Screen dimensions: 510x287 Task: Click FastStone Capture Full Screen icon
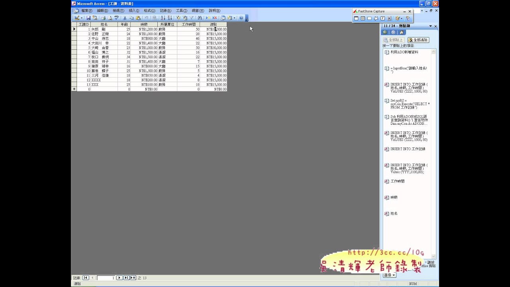[x=382, y=18]
